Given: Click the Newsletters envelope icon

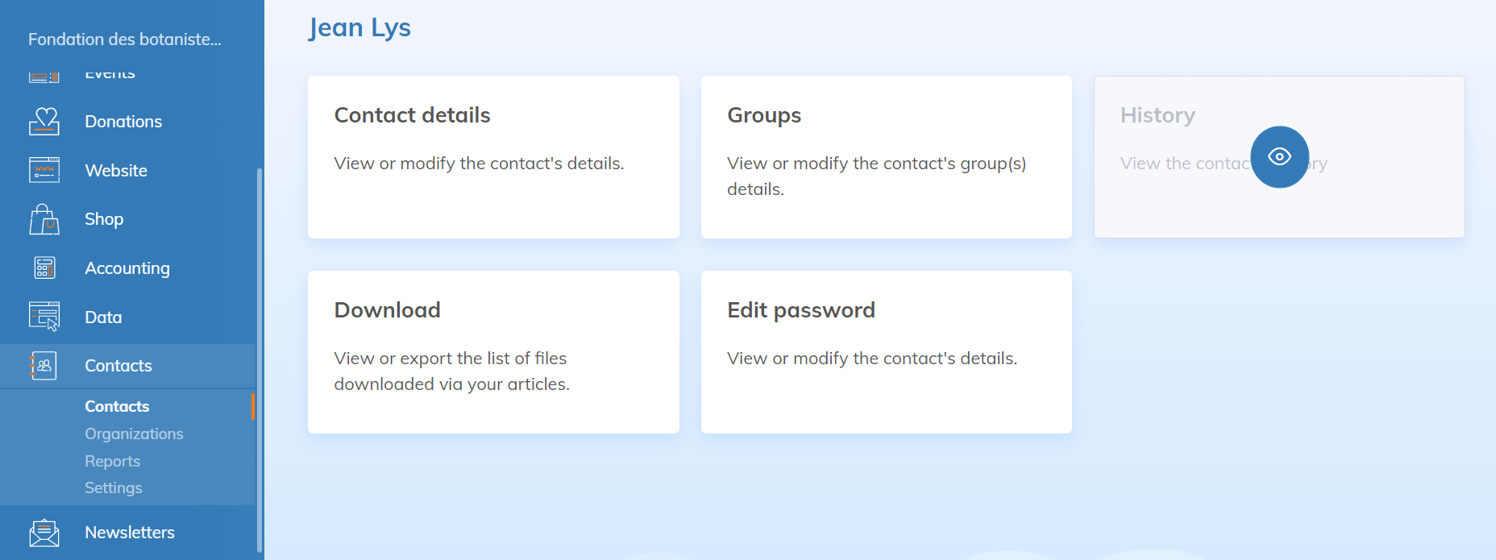Looking at the screenshot, I should click(x=44, y=533).
